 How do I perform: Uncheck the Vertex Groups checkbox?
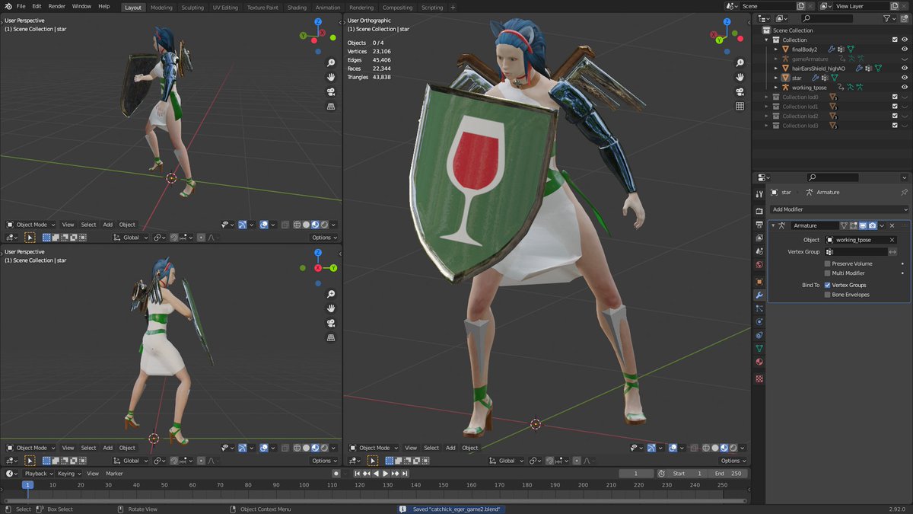[828, 285]
